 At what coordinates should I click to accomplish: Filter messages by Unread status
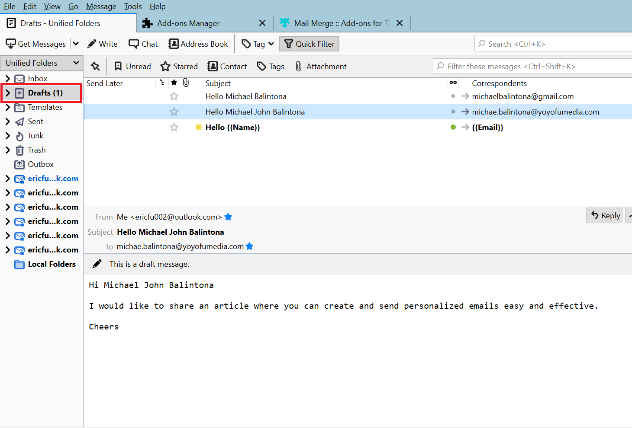[132, 66]
